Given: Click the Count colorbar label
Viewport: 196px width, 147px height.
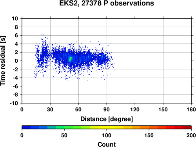Looking at the screenshot, I should click(107, 144).
